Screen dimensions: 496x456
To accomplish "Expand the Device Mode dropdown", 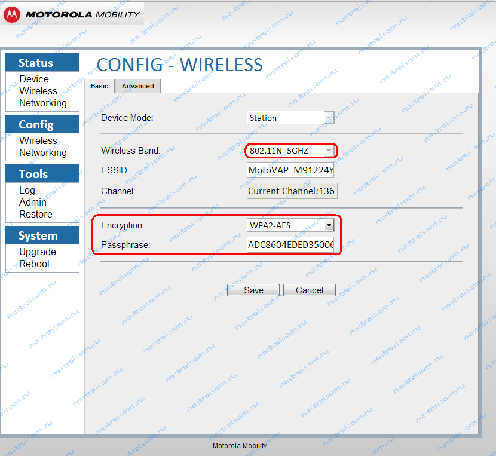I will pos(328,118).
